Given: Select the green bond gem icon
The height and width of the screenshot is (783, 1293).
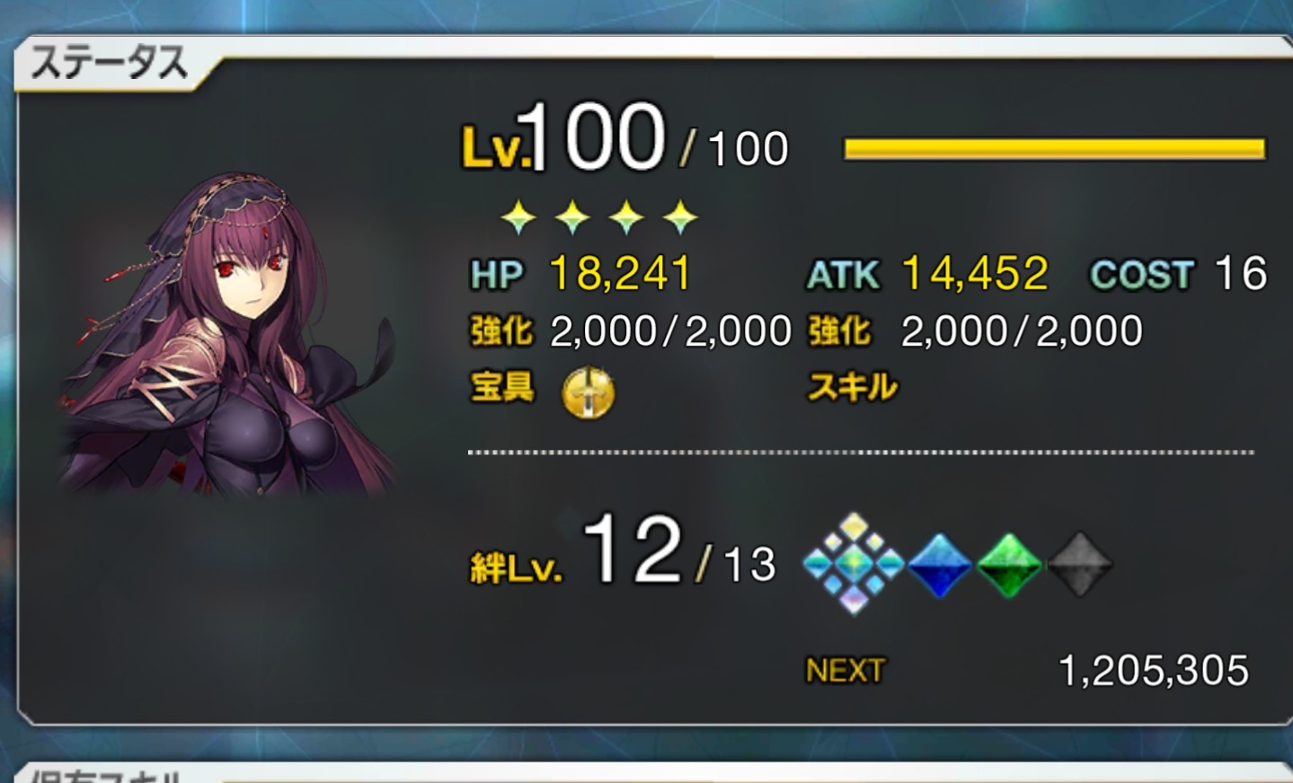Looking at the screenshot, I should pyautogui.click(x=1009, y=566).
